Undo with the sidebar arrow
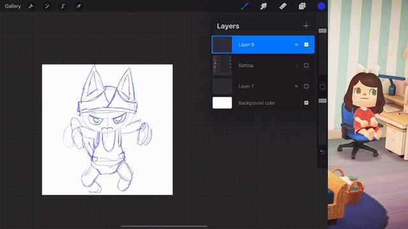This screenshot has height=229, width=408. (x=323, y=152)
